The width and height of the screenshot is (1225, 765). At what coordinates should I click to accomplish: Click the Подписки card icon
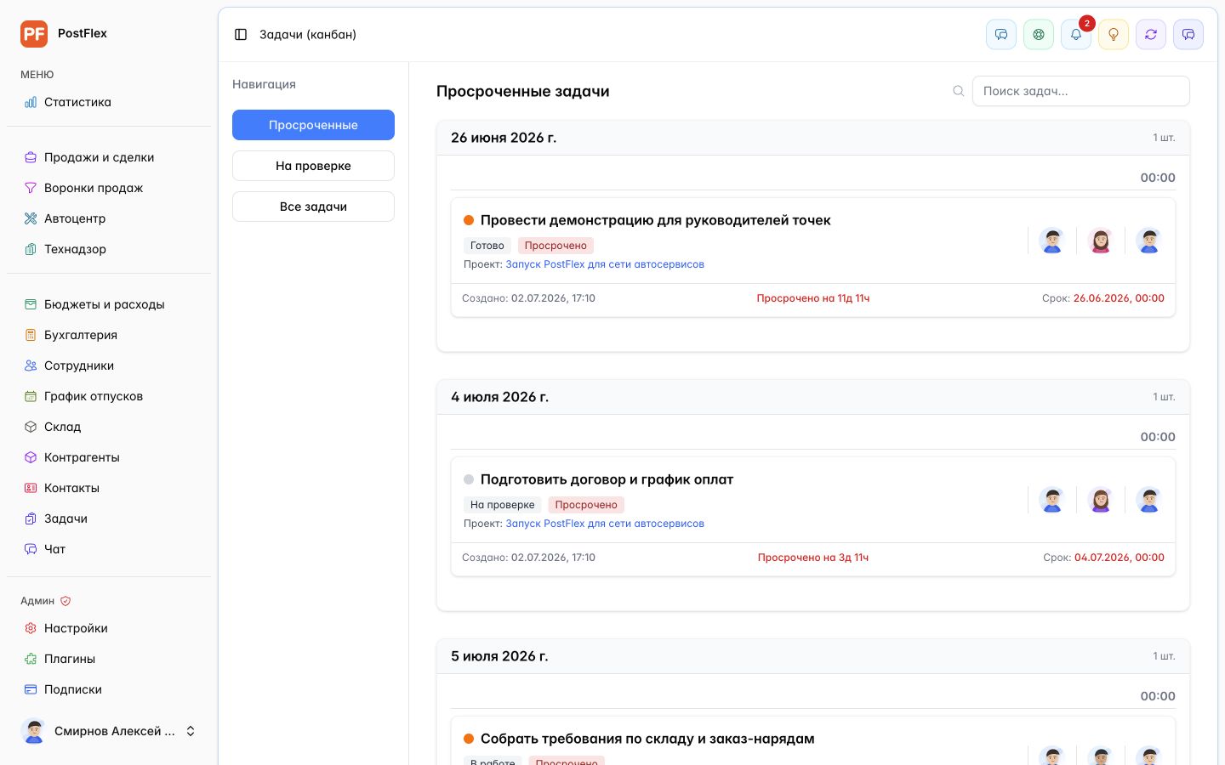point(31,689)
